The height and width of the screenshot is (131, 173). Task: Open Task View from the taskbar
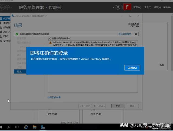[x=17, y=127]
